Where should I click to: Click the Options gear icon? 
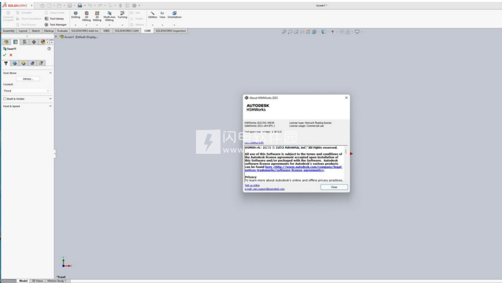134,6
